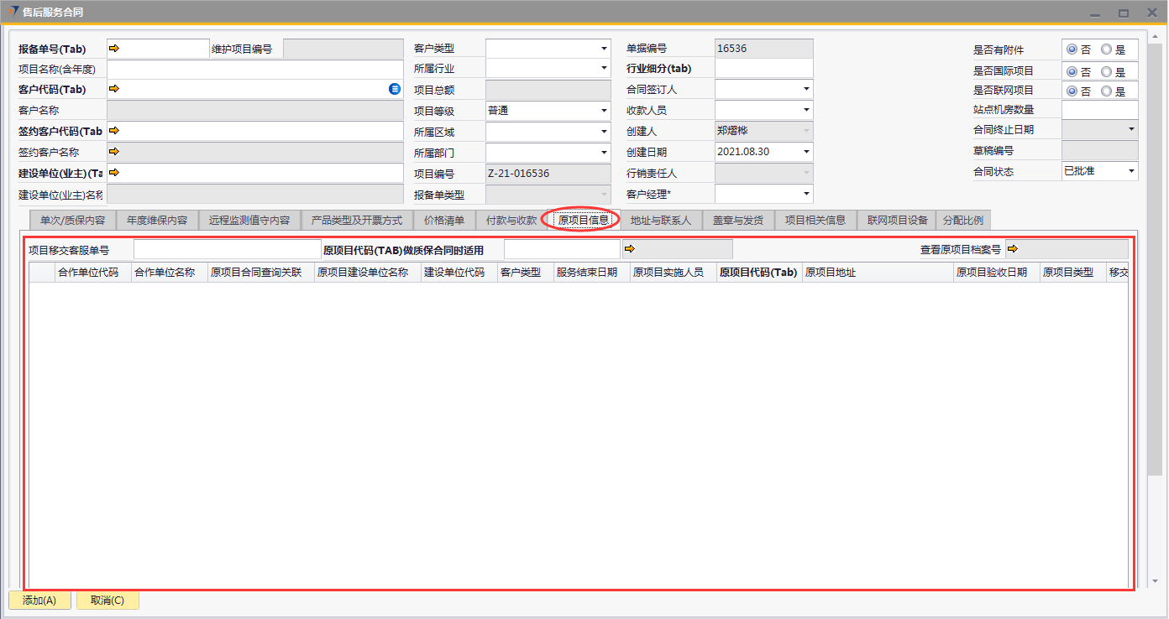Click the arrow icon beside 查看原项目档案号
This screenshot has height=619, width=1169.
[x=1012, y=249]
